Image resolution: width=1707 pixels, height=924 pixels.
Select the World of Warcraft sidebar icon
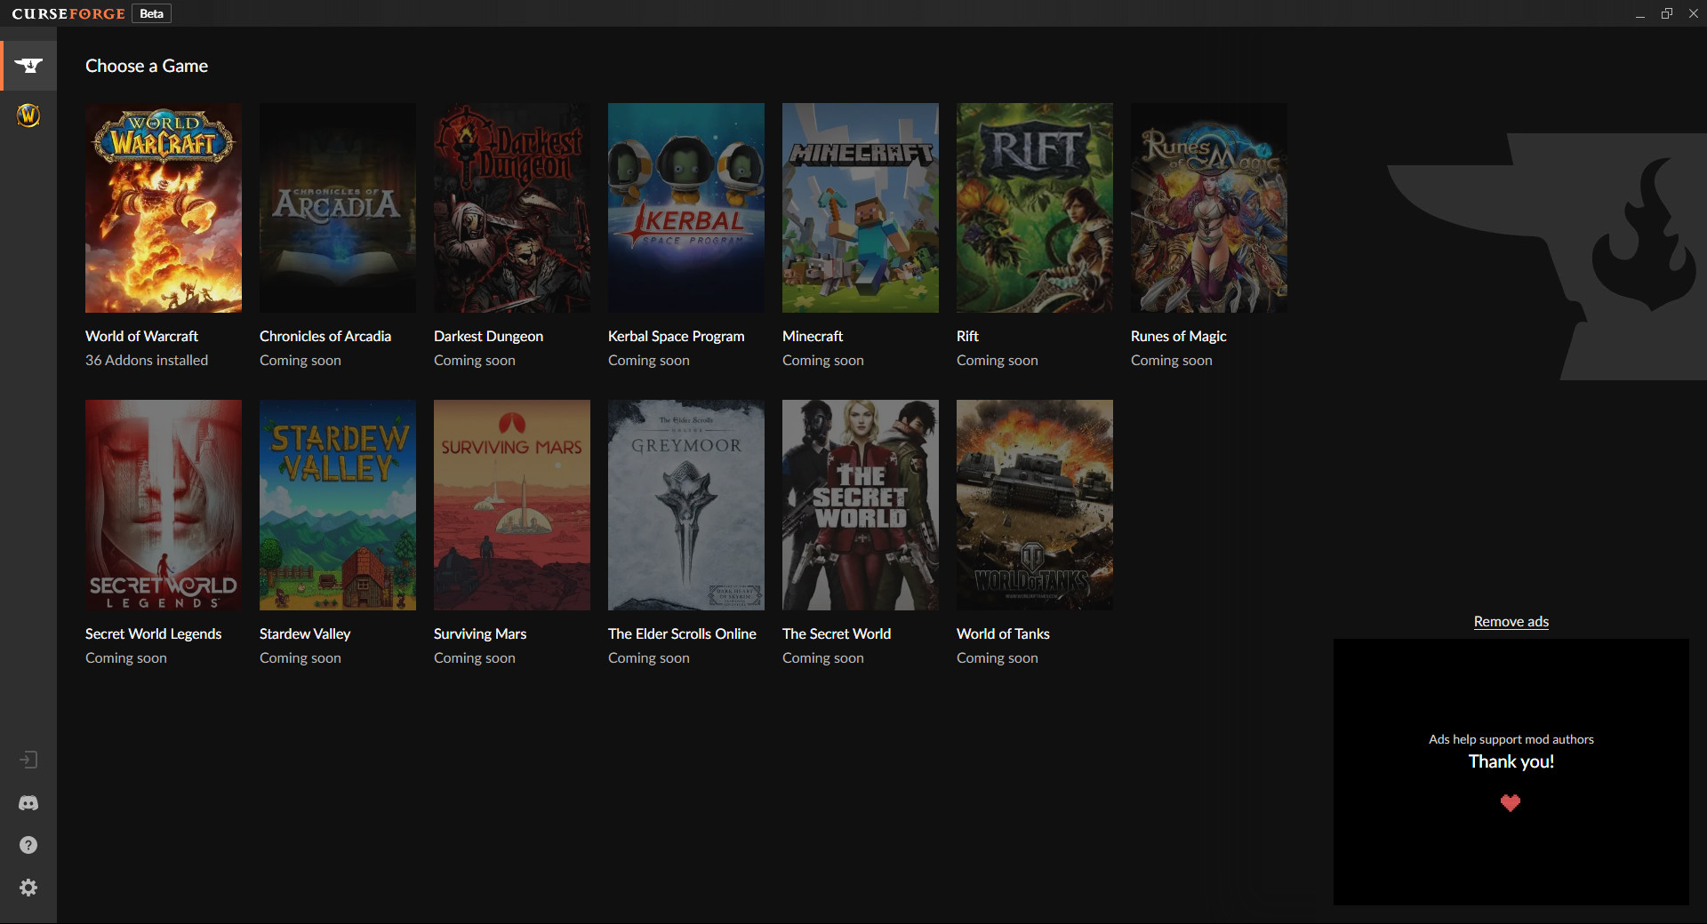[x=28, y=115]
